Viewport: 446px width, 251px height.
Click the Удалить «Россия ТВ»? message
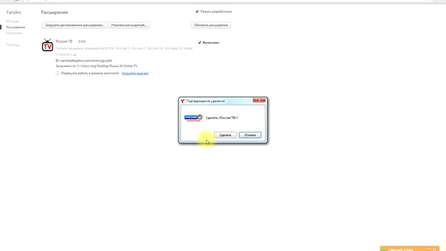(x=222, y=118)
